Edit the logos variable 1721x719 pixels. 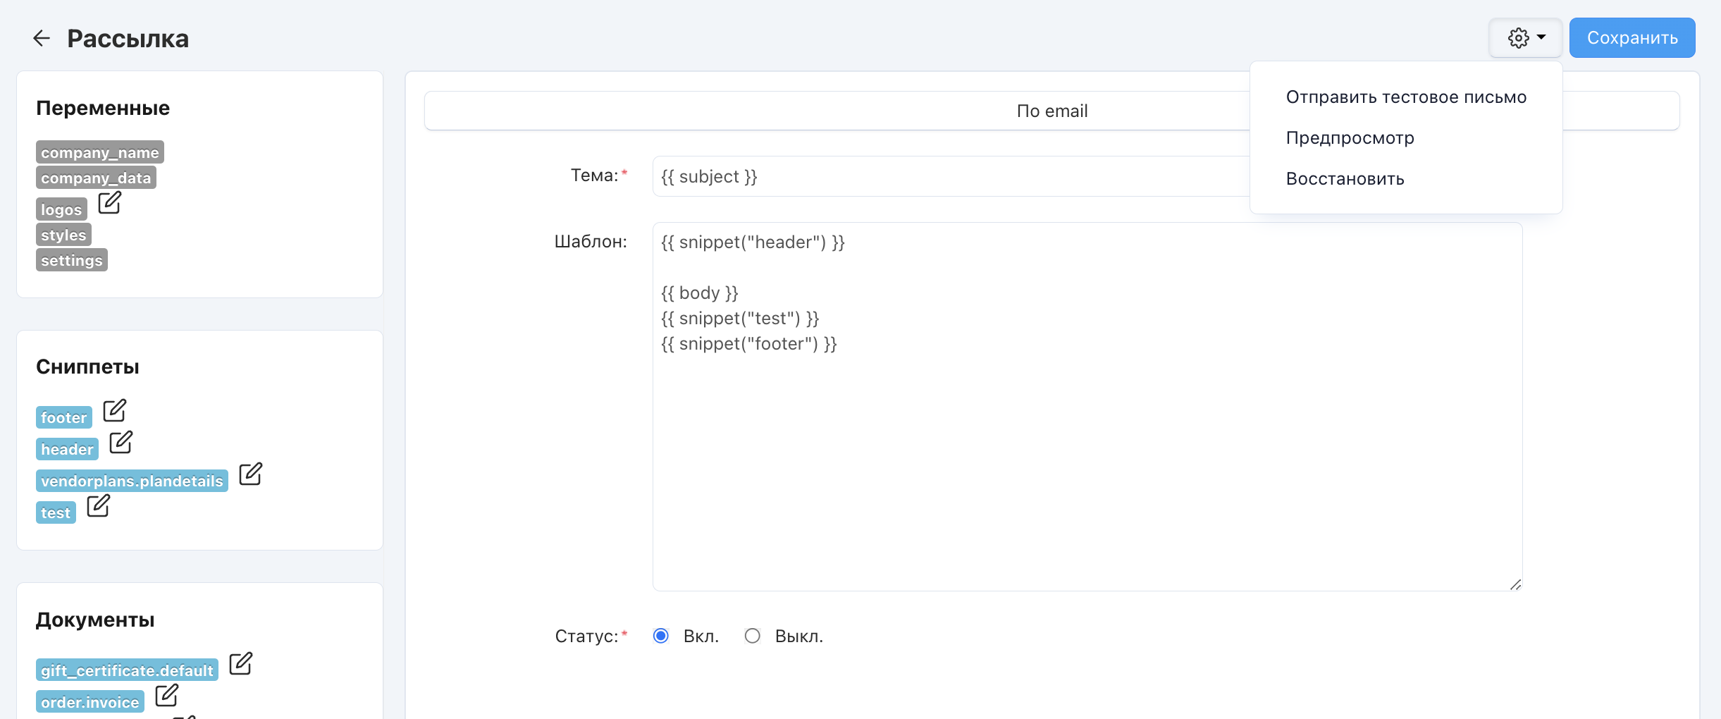coord(109,203)
